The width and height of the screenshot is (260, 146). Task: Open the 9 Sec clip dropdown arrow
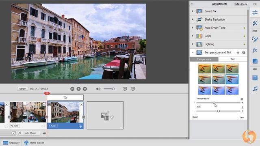click(x=44, y=104)
